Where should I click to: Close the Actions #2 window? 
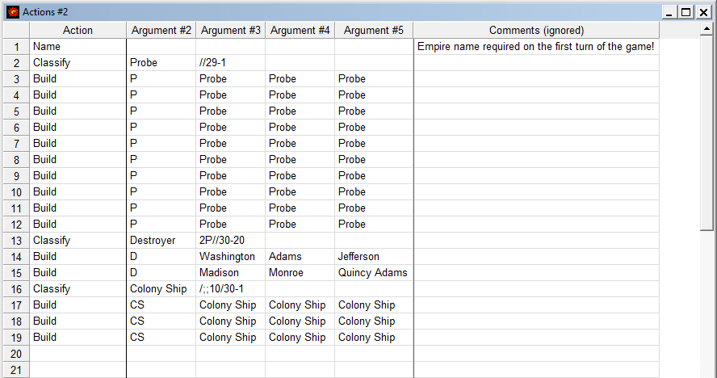703,12
